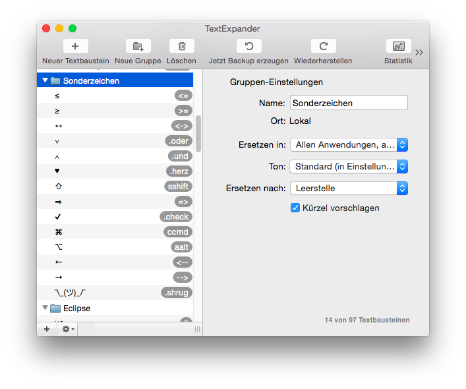Select the Eclipse folder
The width and height of the screenshot is (466, 389).
tap(115, 308)
